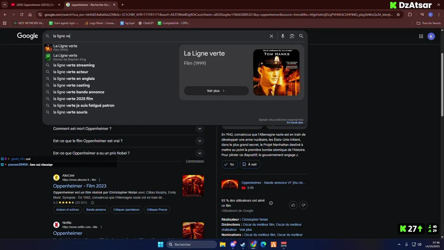The image size is (444, 250).
Task: Open the Chrome extensions menu
Action: coord(410,15)
